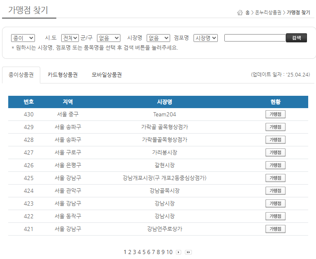Screen dimensions: 316x259
Task: Click row number 421
Action: 29,229
